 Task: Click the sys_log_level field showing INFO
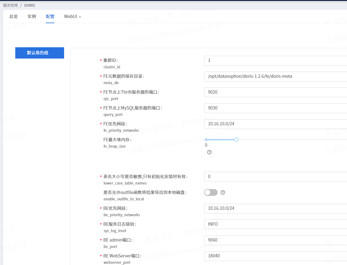[276, 224]
